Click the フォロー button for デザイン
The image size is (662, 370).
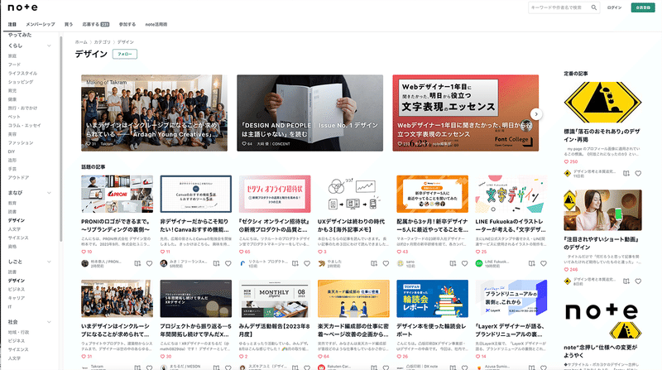[125, 54]
